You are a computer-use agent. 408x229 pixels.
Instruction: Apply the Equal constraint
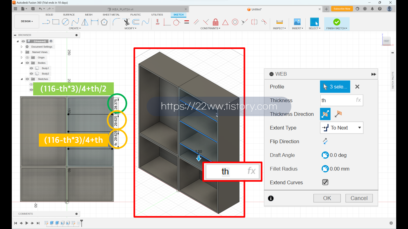[186, 22]
